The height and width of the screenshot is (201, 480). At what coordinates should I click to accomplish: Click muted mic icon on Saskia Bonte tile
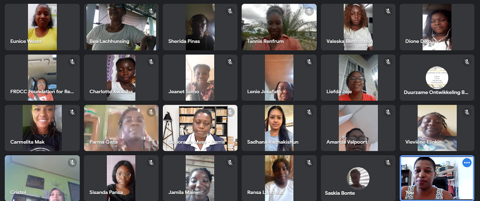[x=388, y=163]
